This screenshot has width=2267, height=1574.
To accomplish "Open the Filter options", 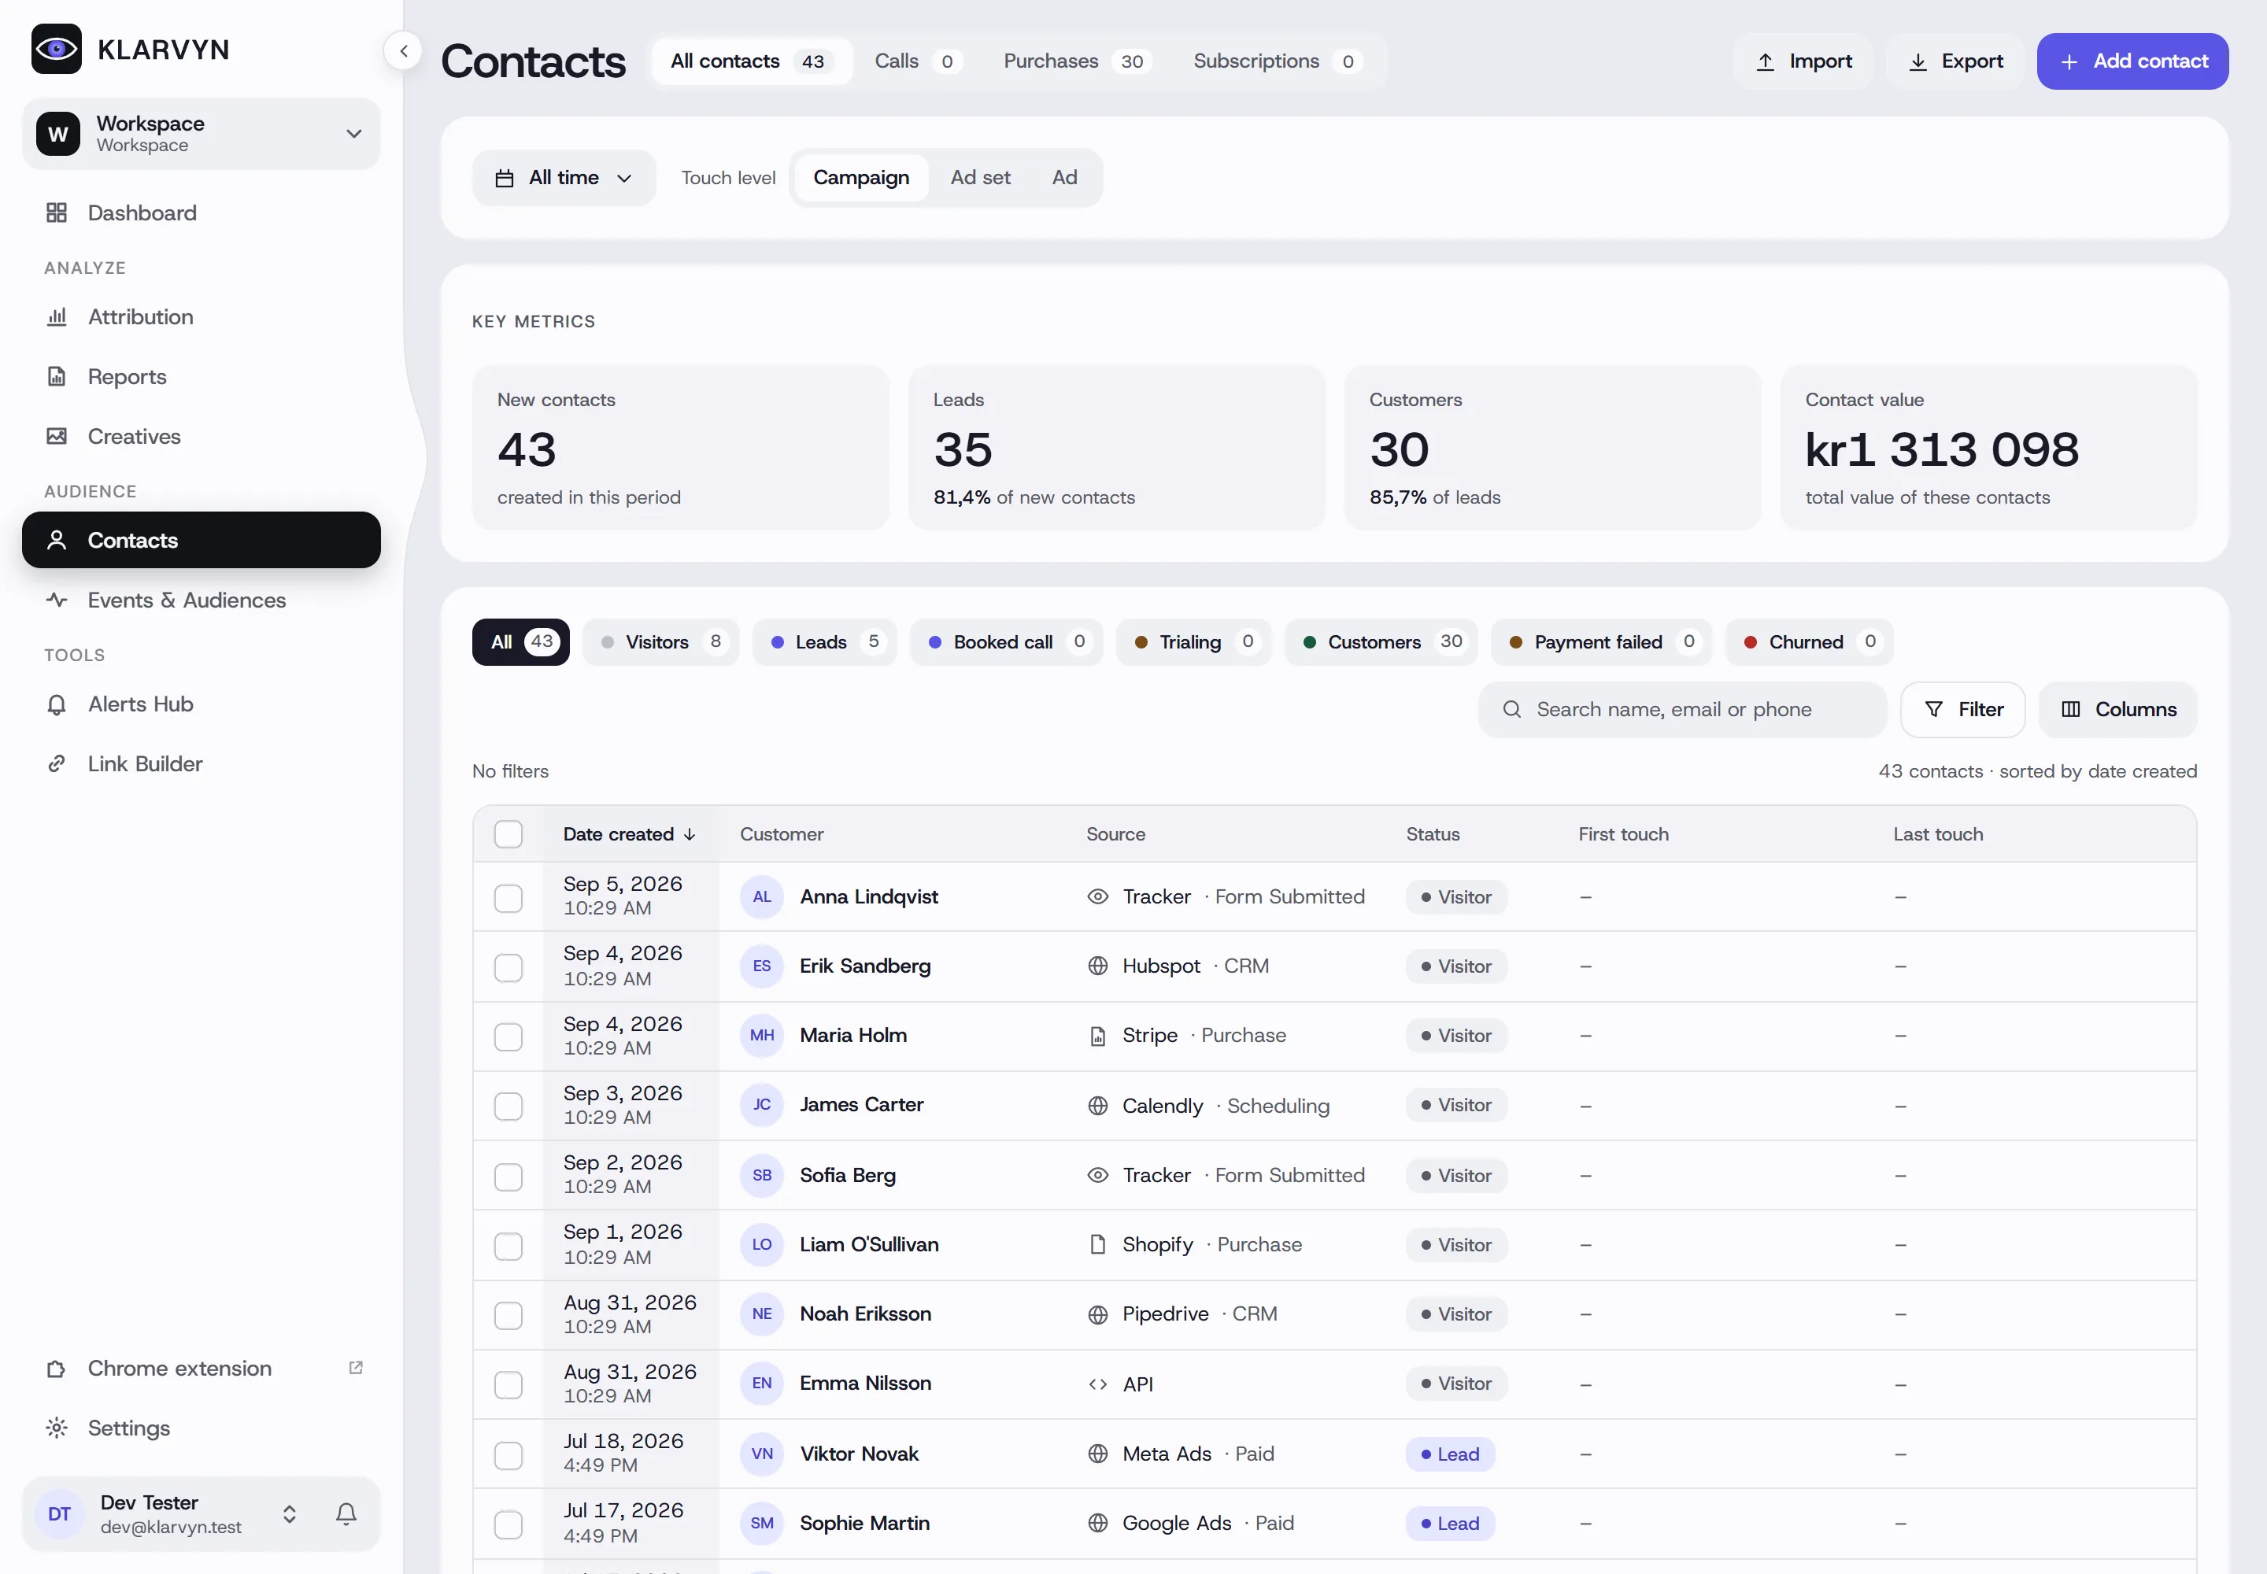I will click(1963, 709).
